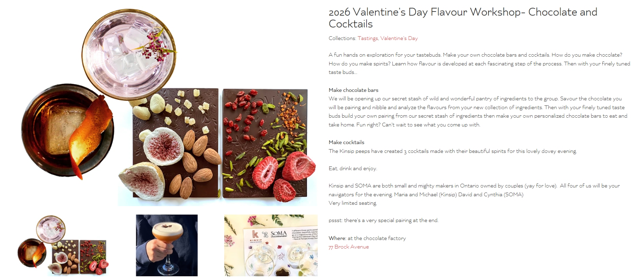Image resolution: width=638 pixels, height=280 pixels.
Task: Click the Kinsip 'k' logo in third thumbnail
Action: pyautogui.click(x=255, y=234)
